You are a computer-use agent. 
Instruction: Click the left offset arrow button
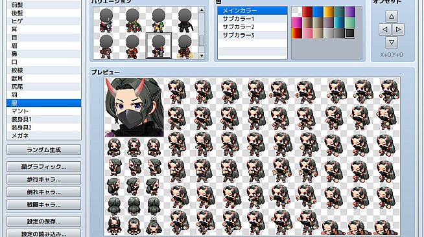coord(385,29)
